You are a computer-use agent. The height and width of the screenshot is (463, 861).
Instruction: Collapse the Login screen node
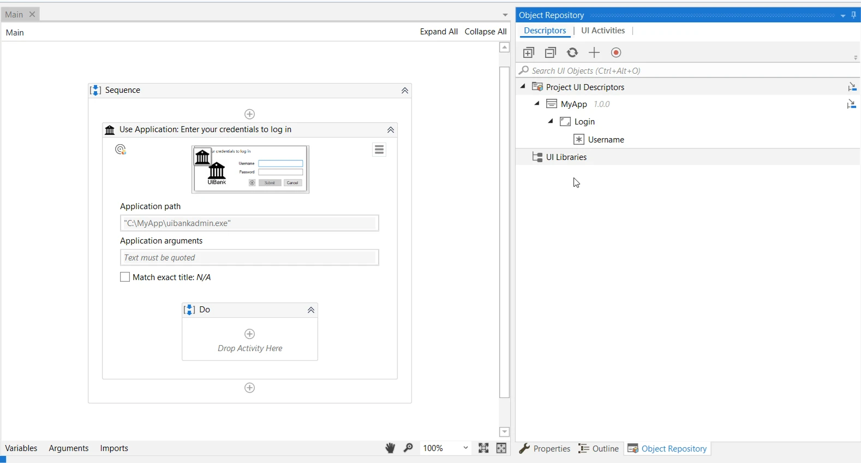[x=551, y=121]
